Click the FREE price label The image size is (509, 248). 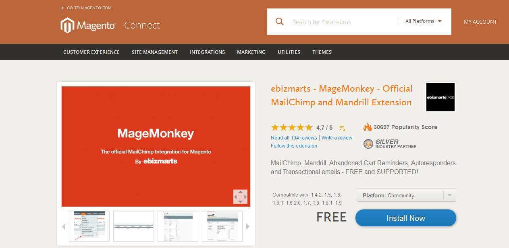[x=331, y=217]
